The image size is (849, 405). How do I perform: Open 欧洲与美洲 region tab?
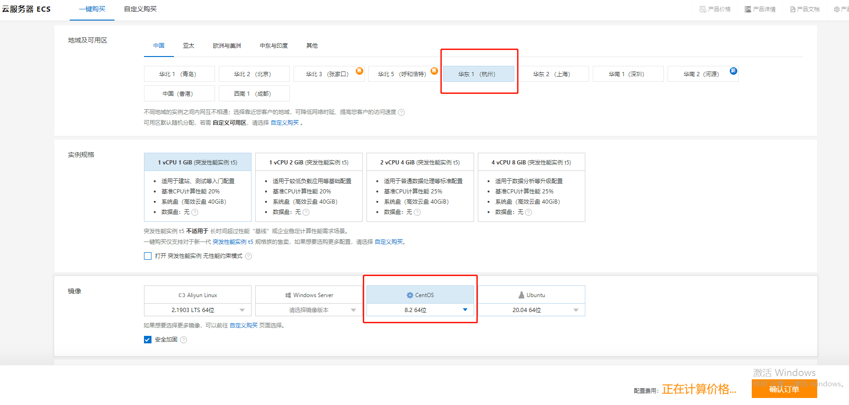(227, 46)
